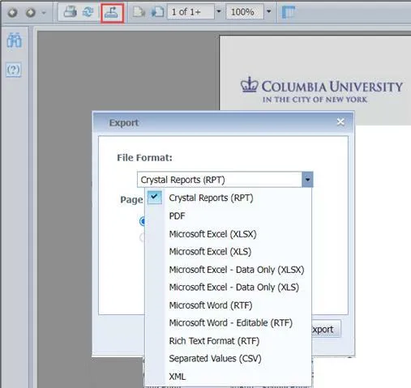Select the first page range radio button

point(142,221)
